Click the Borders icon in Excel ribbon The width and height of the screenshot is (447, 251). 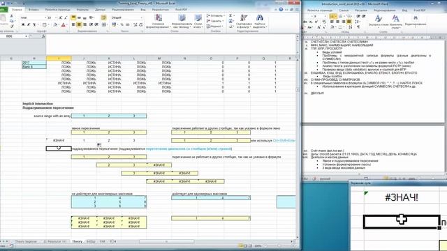pos(44,25)
